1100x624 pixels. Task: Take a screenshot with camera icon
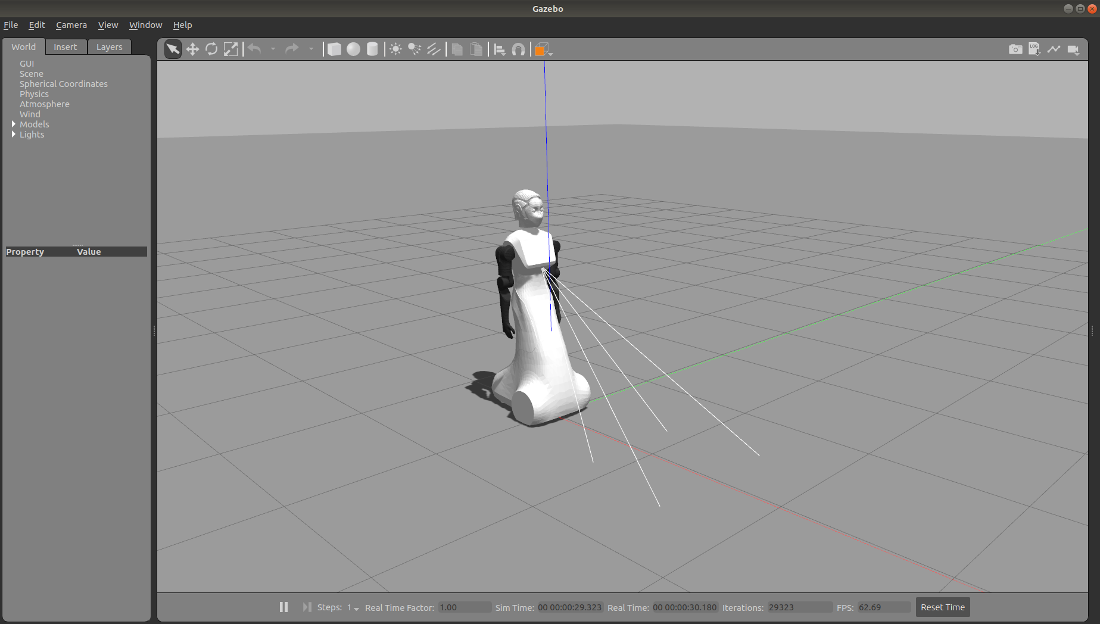tap(1015, 49)
